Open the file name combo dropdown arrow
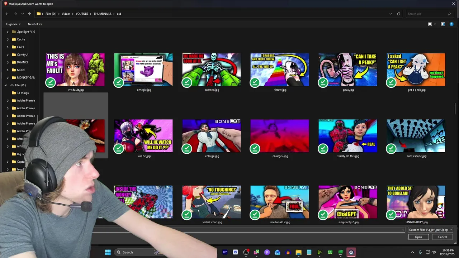Image resolution: width=459 pixels, height=258 pixels. 403,230
